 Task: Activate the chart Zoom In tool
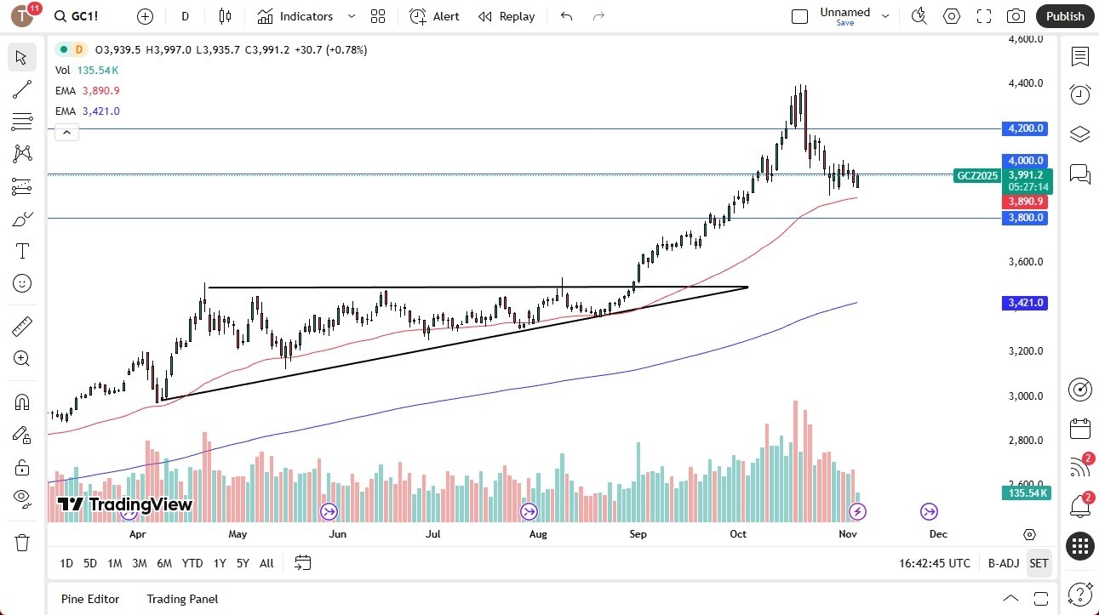coord(21,358)
